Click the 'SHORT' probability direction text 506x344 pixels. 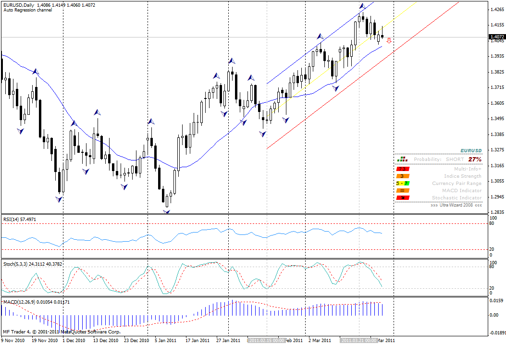[x=455, y=160]
